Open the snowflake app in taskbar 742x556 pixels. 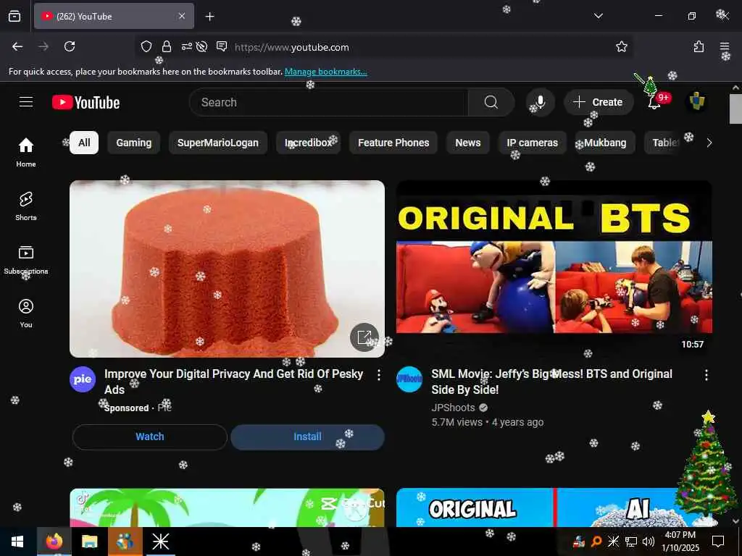[x=160, y=542]
